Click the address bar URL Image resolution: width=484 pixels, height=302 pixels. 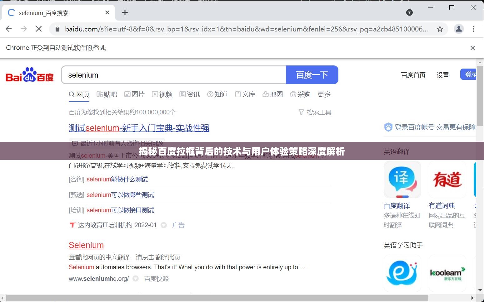pyautogui.click(x=246, y=29)
